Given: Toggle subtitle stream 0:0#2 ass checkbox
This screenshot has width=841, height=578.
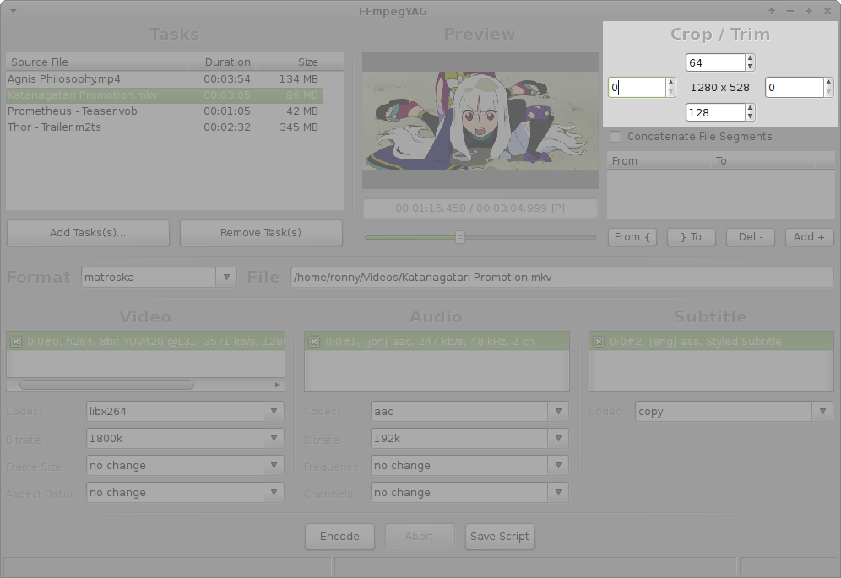Looking at the screenshot, I should tap(599, 342).
